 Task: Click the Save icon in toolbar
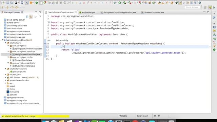[8, 3]
